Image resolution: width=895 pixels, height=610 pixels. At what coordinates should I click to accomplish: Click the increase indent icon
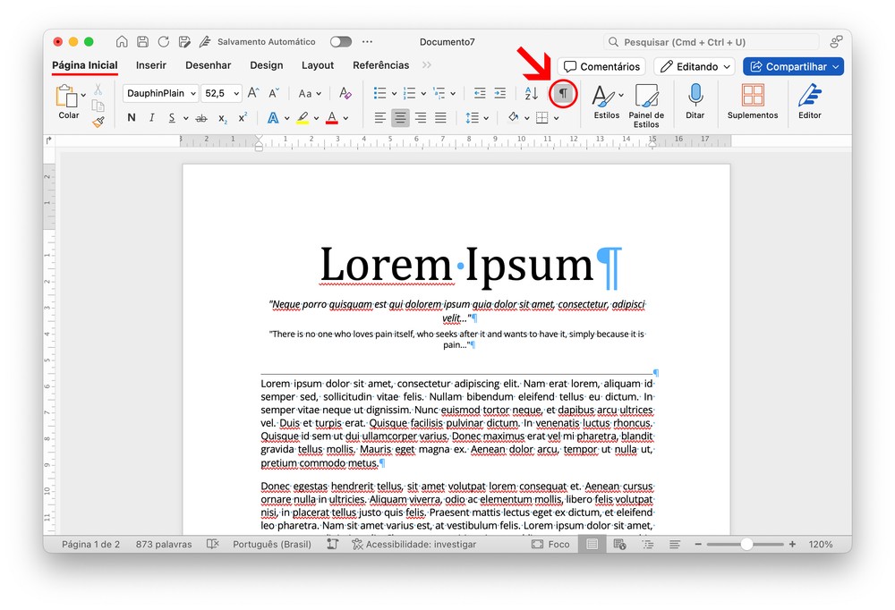pos(499,93)
